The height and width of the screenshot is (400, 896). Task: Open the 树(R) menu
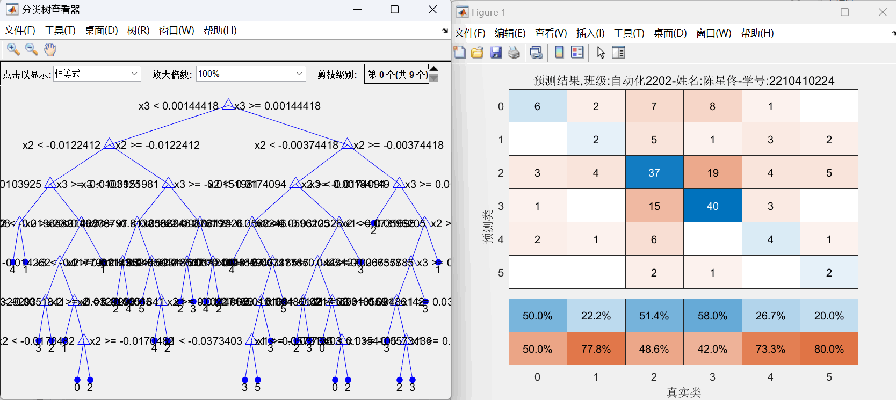139,31
